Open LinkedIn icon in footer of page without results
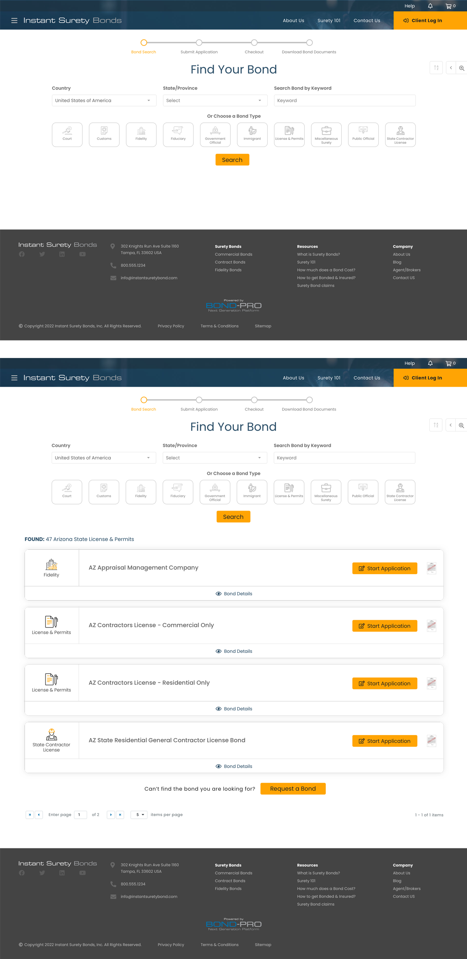Viewport: 467px width, 959px height. click(x=62, y=254)
